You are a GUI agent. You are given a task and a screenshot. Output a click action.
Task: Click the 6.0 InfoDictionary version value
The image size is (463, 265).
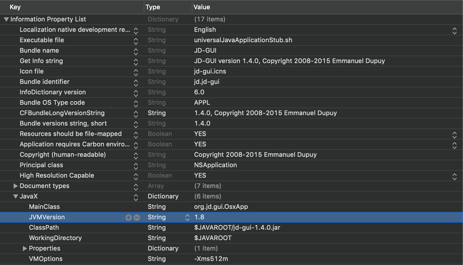click(x=199, y=92)
